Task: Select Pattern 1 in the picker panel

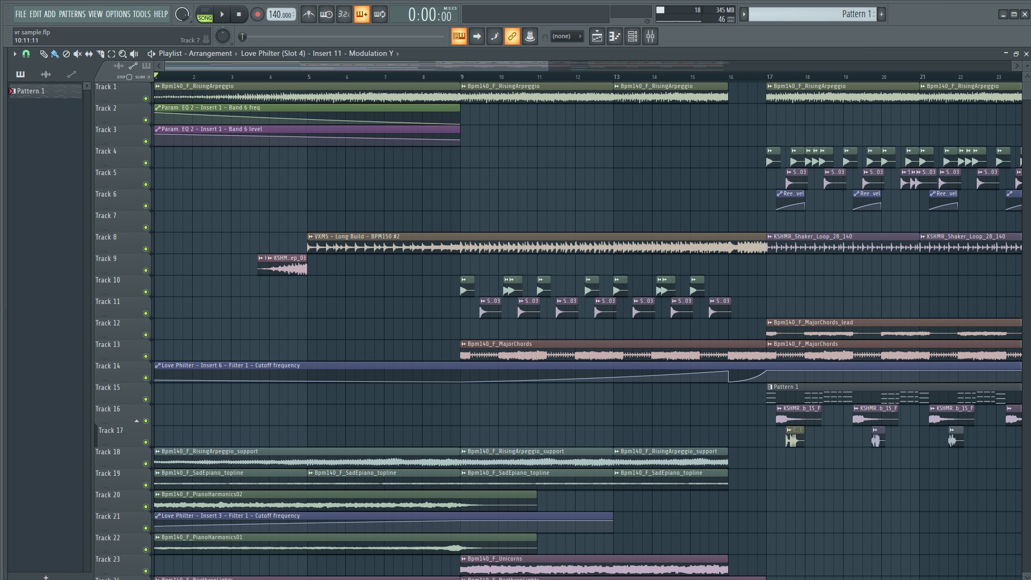Action: click(x=45, y=91)
